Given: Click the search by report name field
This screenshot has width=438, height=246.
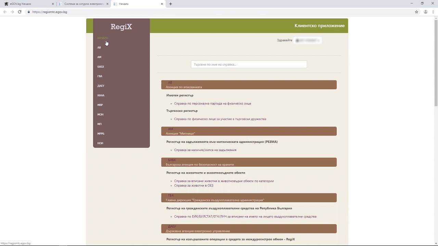Looking at the screenshot, I should coord(249,64).
